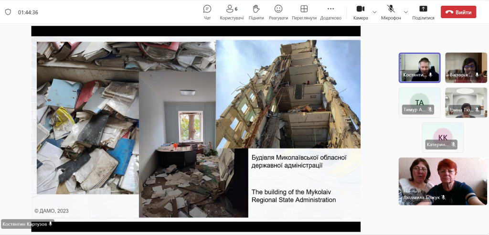Click the shield security icon

[x=8, y=12]
